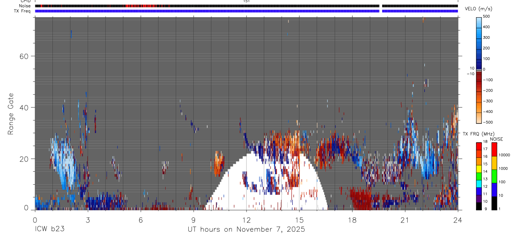Click the 'Noise' strip label at top left
Viewport: 515px width, 238px height.
coord(25,6)
